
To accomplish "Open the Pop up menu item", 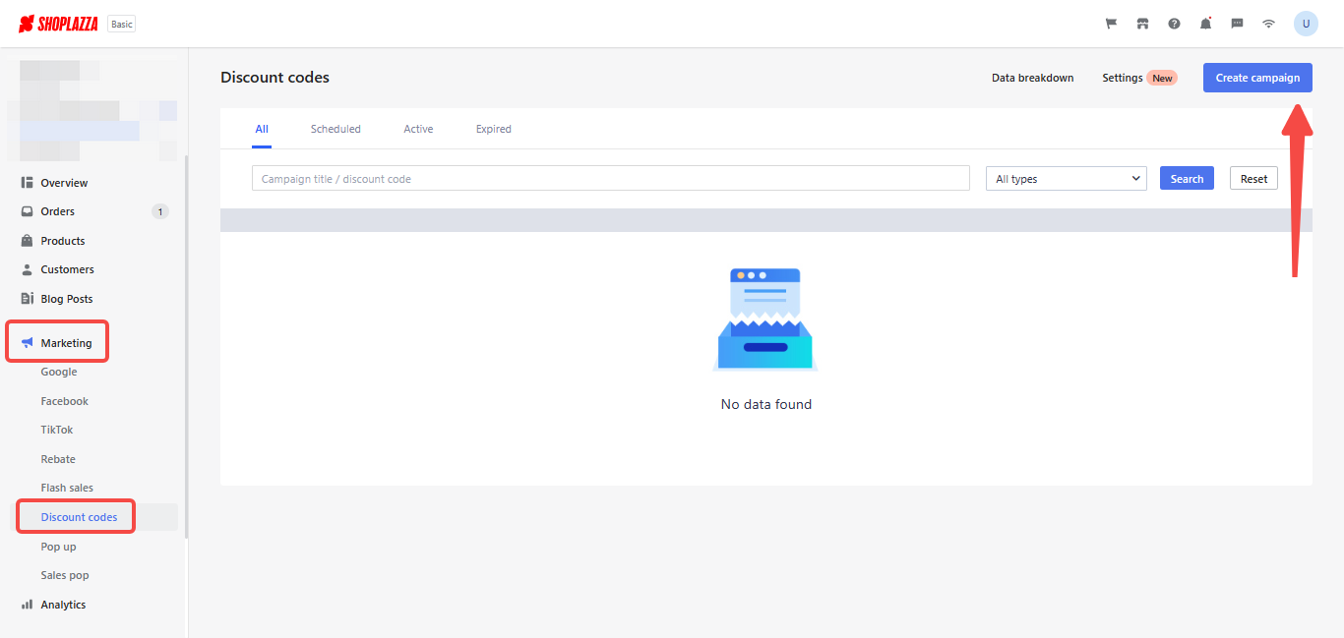I will click(58, 547).
